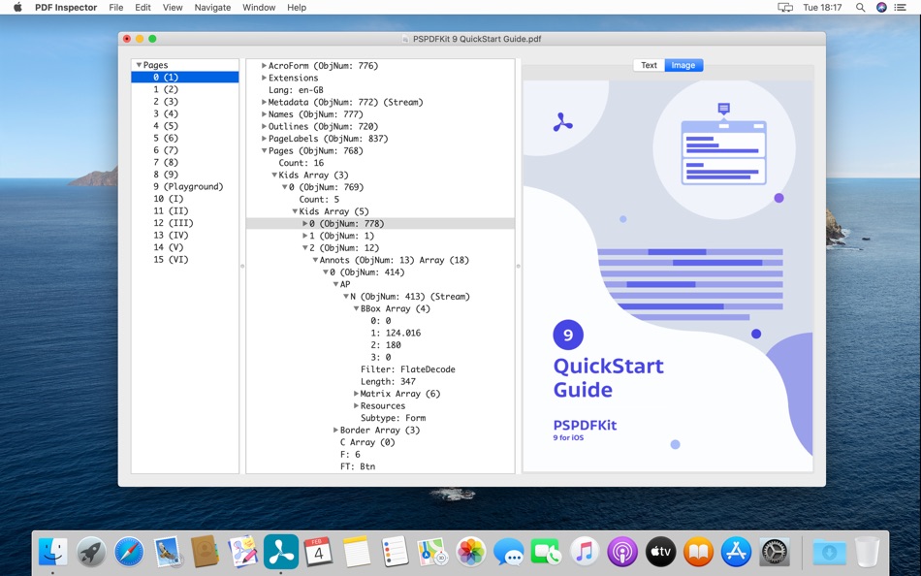Select the 'Lang: en-GB' row
Viewport: 921px width, 576px height.
point(380,90)
